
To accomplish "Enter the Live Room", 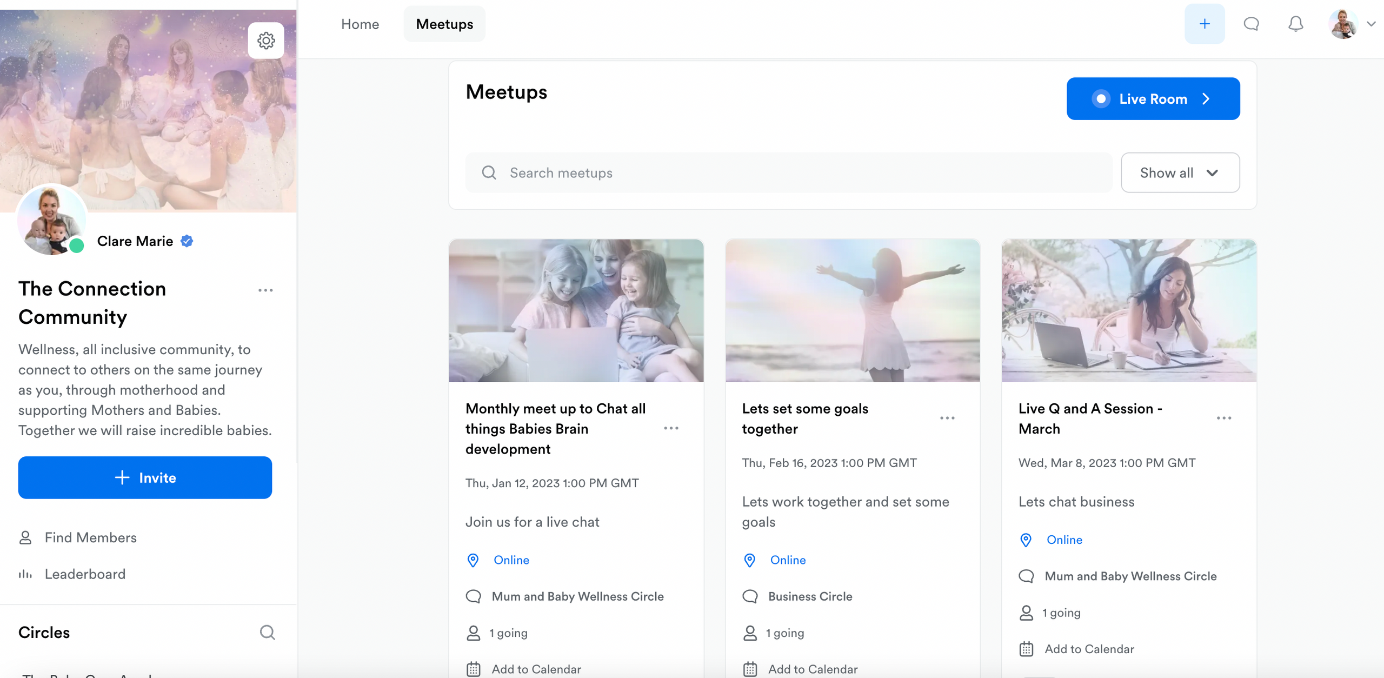I will (1153, 99).
